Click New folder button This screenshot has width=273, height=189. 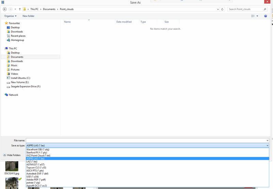tap(28, 16)
